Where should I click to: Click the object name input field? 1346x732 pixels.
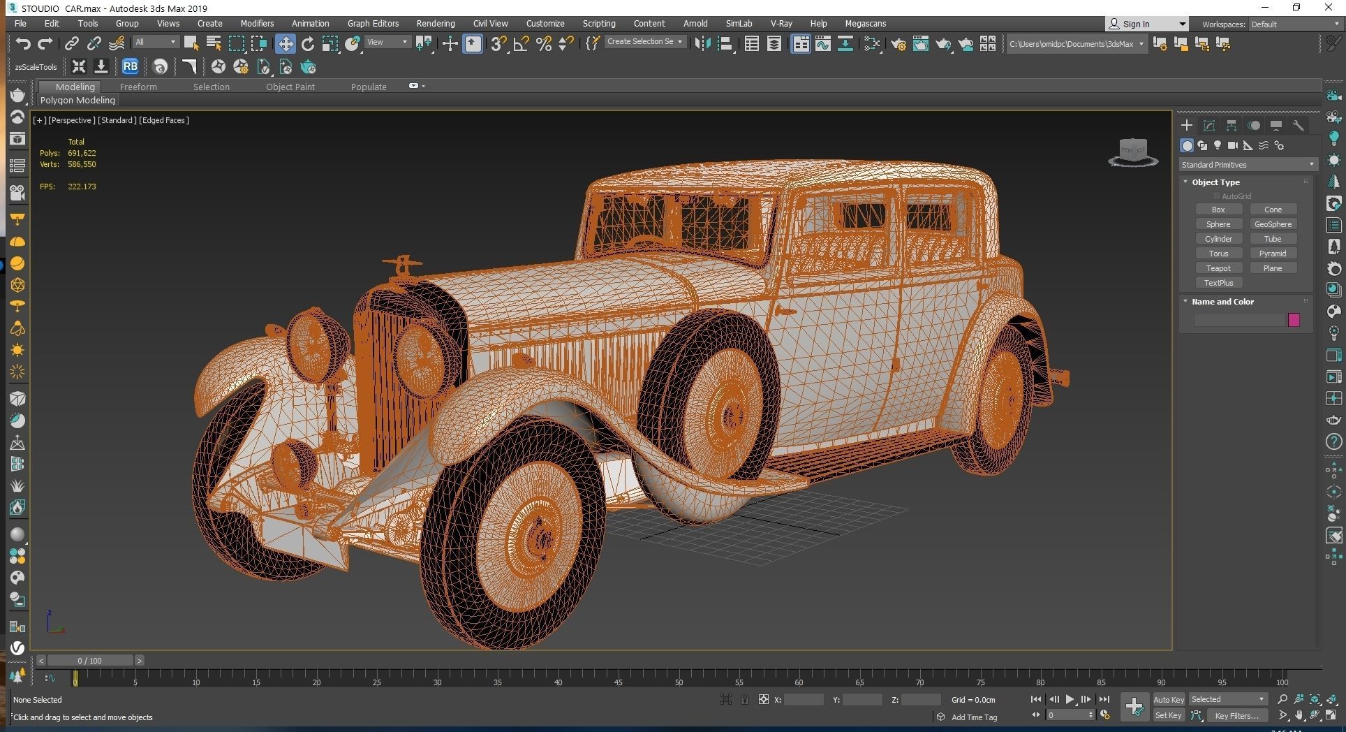click(x=1240, y=320)
